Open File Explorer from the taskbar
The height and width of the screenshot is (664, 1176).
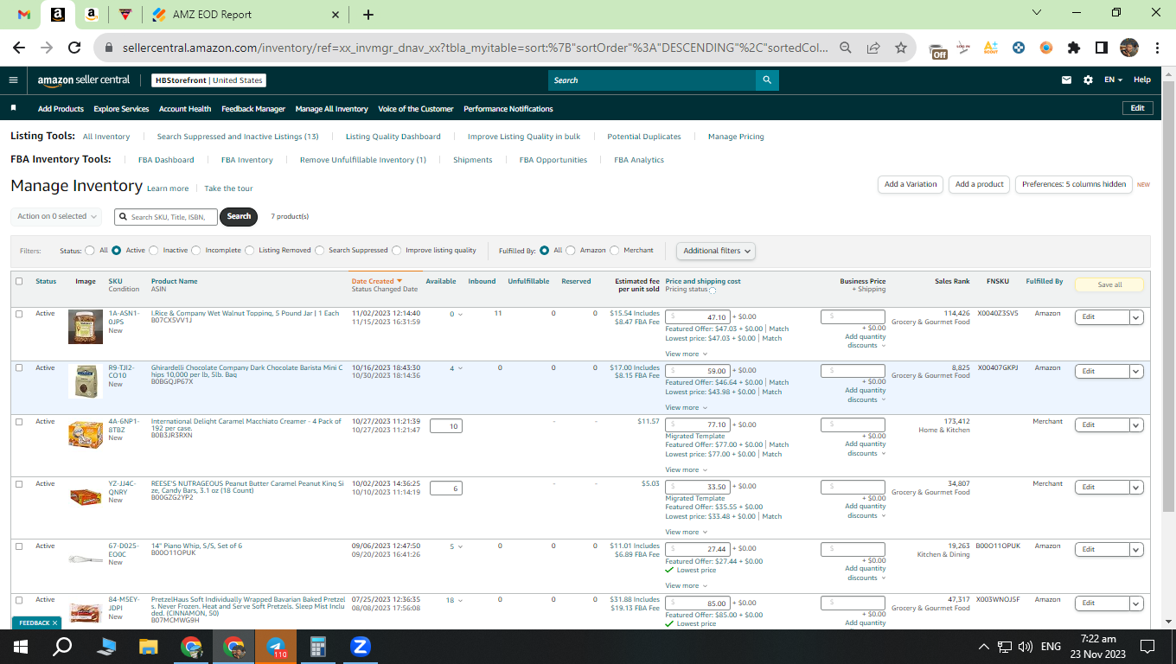pyautogui.click(x=149, y=647)
